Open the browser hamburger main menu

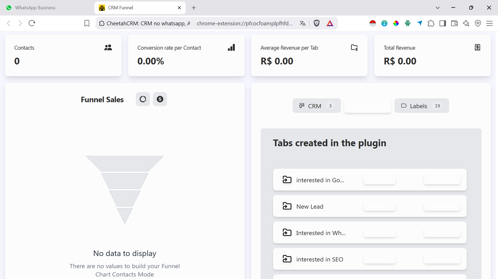pos(489,23)
